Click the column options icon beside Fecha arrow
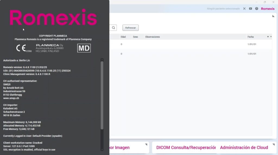Screen dimensions: 278x155 [x=271, y=37]
